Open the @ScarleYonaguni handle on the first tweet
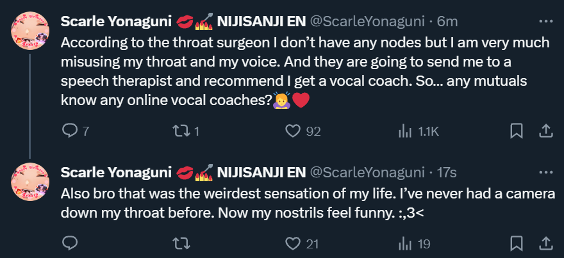Viewport: 564px width, 258px height. click(368, 21)
